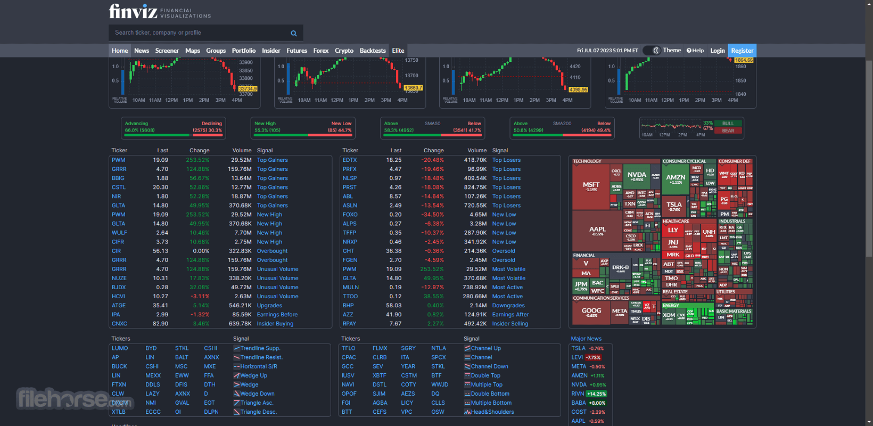Click the Earnings After signal link
The width and height of the screenshot is (873, 426).
[510, 314]
